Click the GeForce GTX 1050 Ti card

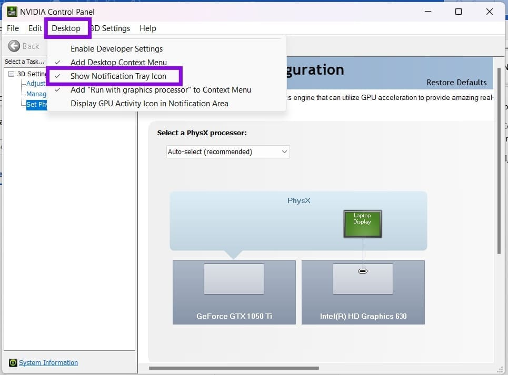pyautogui.click(x=234, y=292)
